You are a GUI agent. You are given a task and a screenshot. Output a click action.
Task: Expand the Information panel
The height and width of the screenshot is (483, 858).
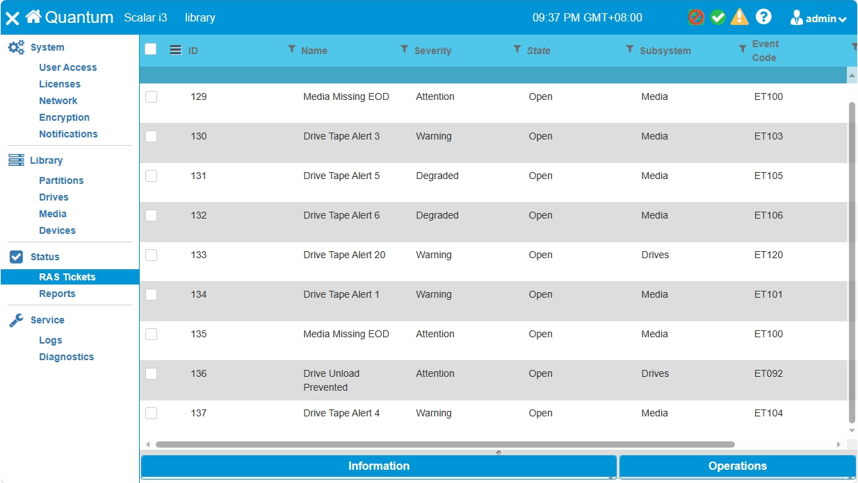[378, 466]
